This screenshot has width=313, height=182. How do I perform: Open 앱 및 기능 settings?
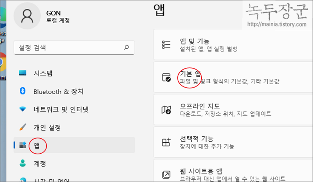coord(233,45)
